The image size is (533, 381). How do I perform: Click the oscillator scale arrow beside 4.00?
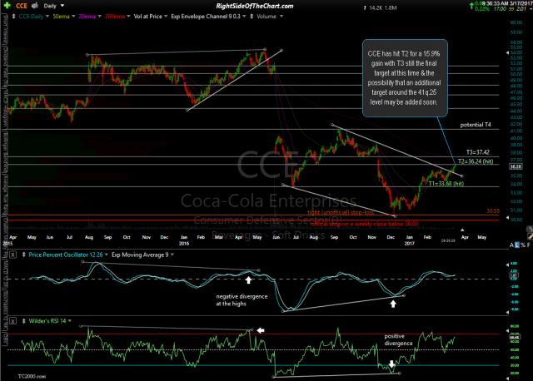coord(507,265)
